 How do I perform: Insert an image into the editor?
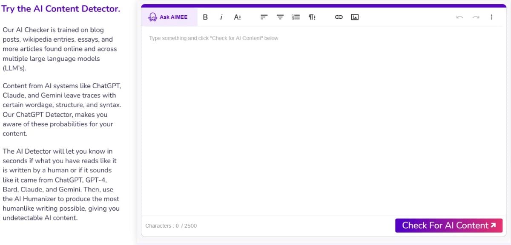(355, 17)
